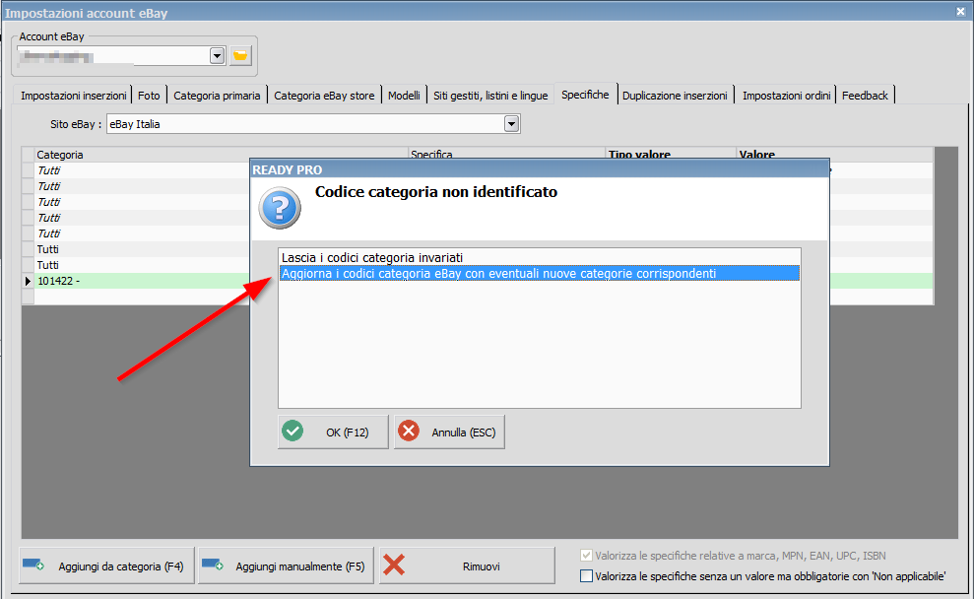Click the green checkmark on OK (F12)

click(292, 432)
